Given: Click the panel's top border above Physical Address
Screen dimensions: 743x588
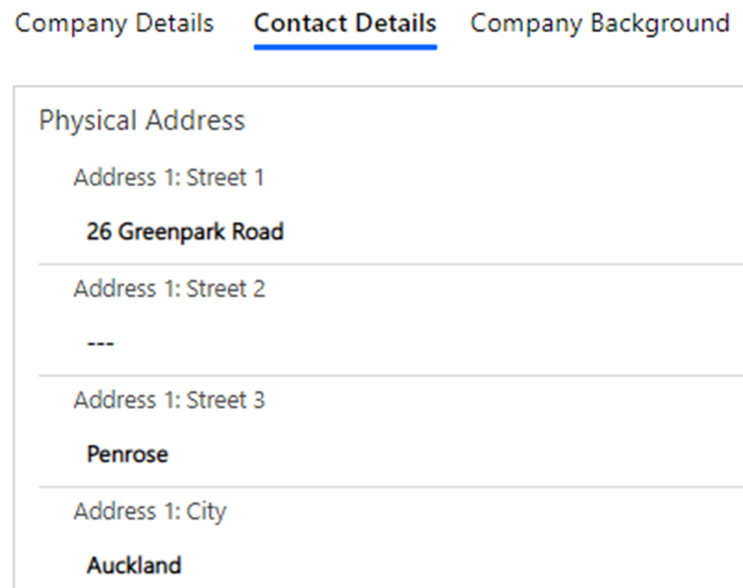Looking at the screenshot, I should (383, 87).
